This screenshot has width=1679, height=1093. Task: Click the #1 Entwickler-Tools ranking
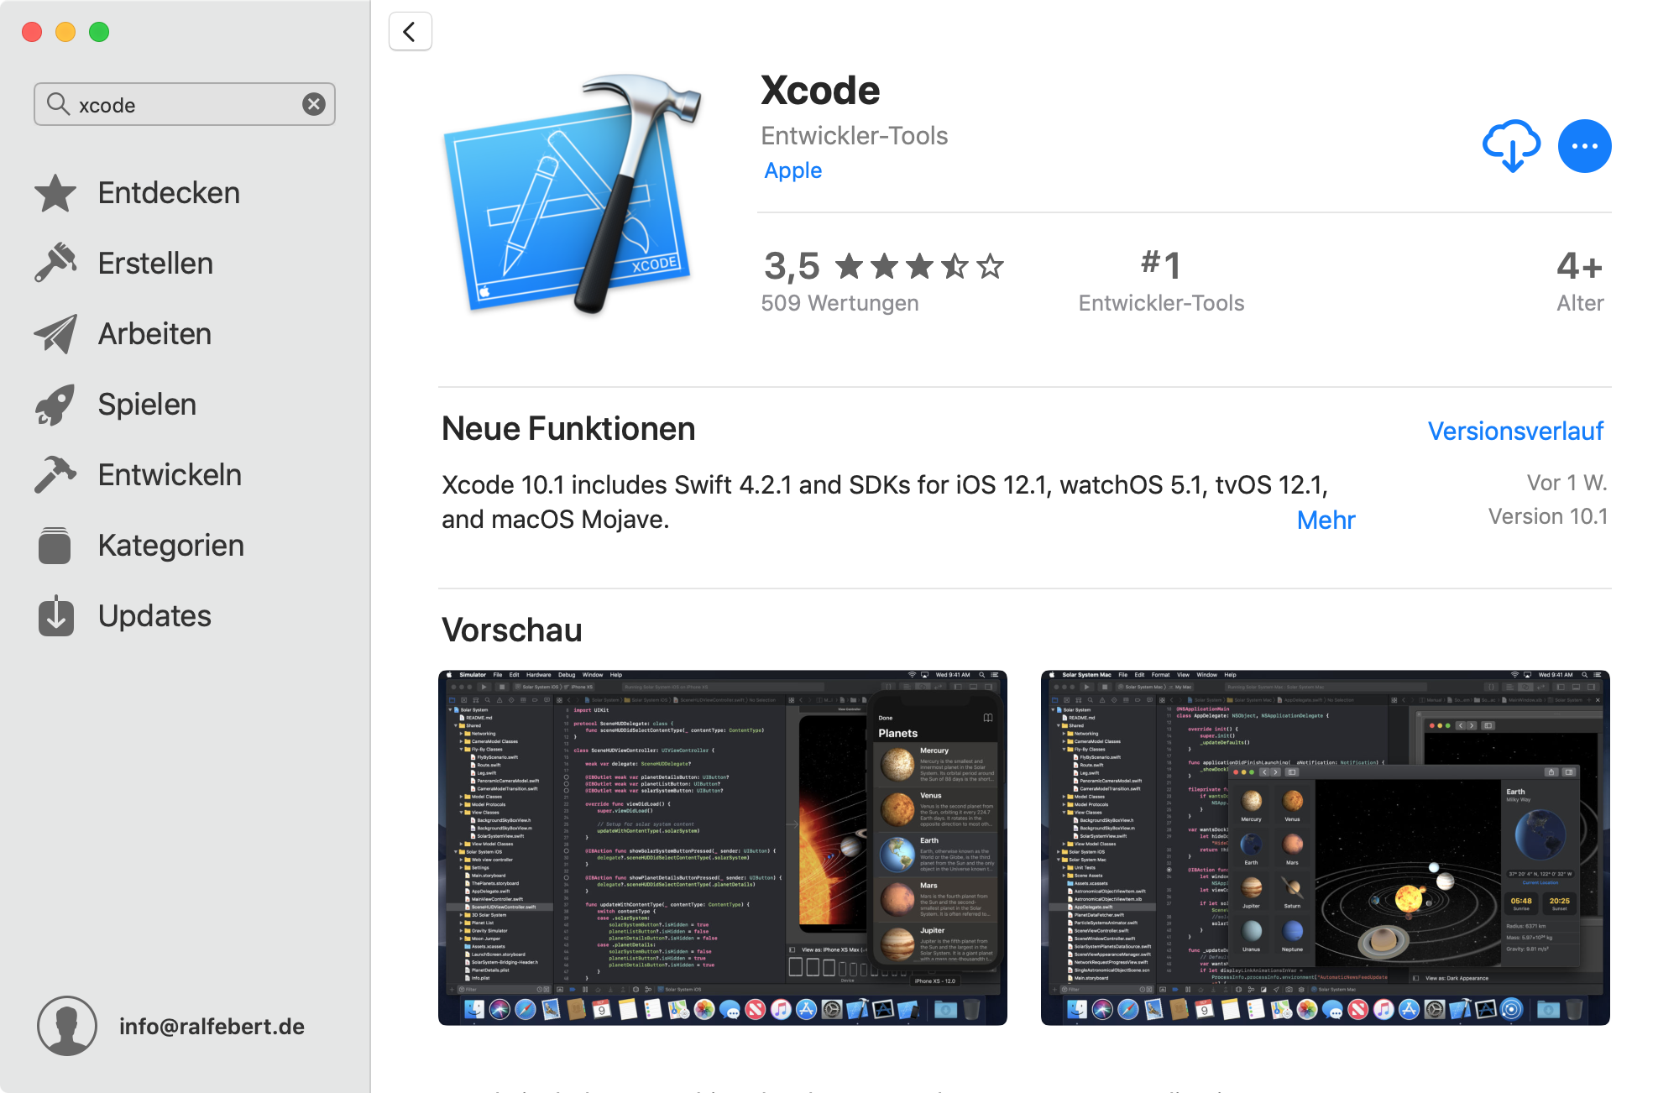point(1161,281)
